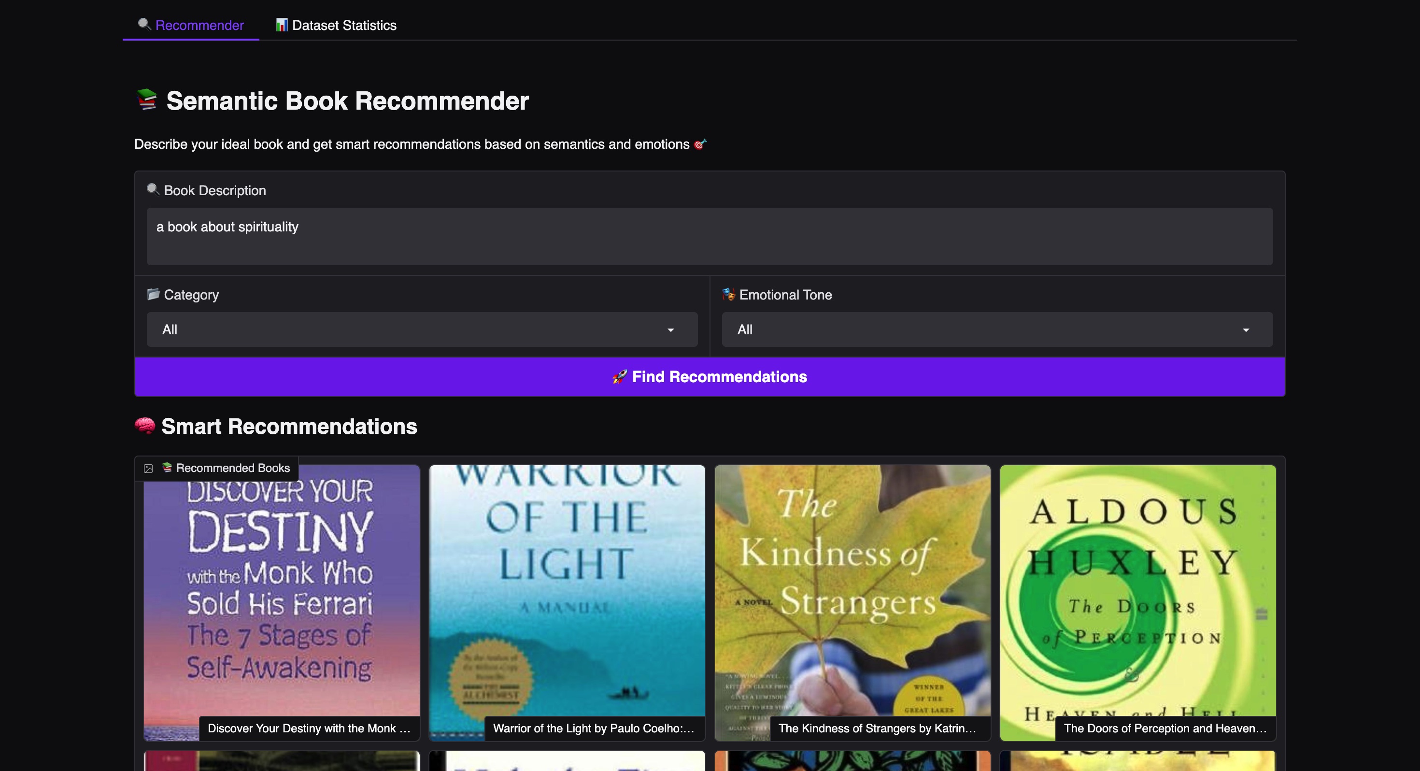Click the bar chart icon beside Dataset Statistics

(282, 25)
